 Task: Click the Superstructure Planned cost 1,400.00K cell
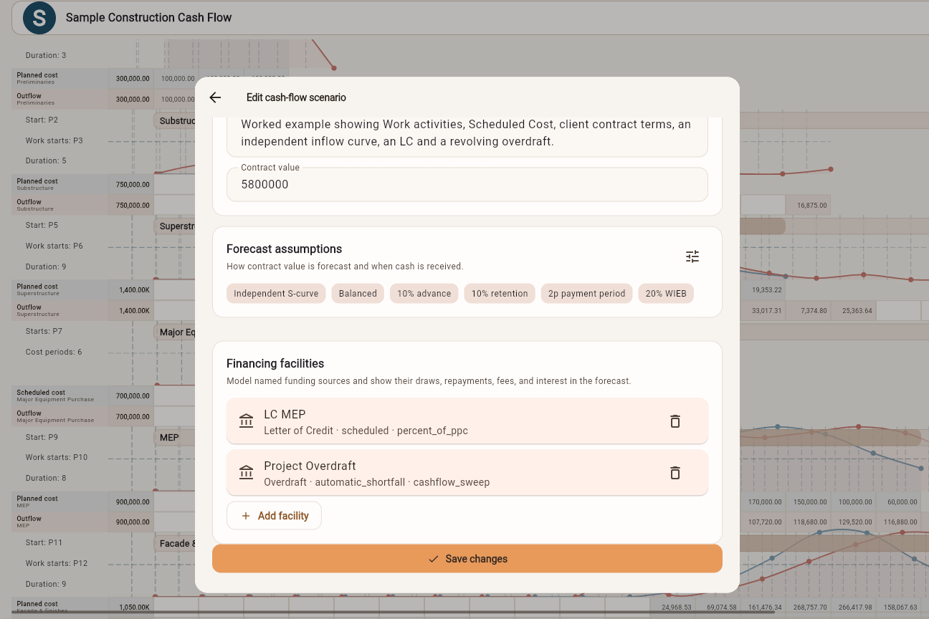pyautogui.click(x=133, y=290)
